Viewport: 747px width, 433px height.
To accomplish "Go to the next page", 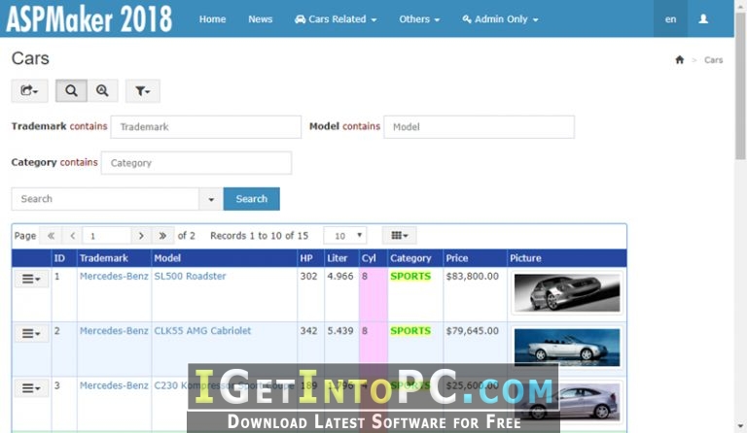I will coord(141,235).
